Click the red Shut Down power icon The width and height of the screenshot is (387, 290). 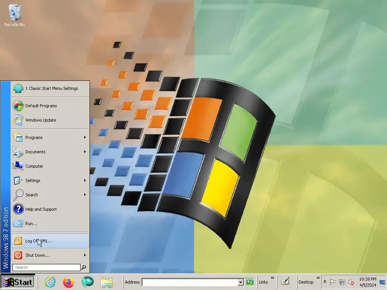tap(18, 255)
